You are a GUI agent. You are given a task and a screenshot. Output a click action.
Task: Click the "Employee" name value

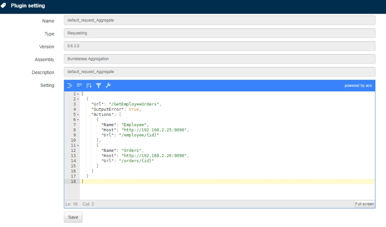(x=134, y=125)
